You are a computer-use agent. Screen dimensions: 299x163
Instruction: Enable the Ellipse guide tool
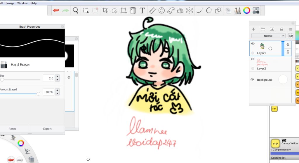(161, 10)
